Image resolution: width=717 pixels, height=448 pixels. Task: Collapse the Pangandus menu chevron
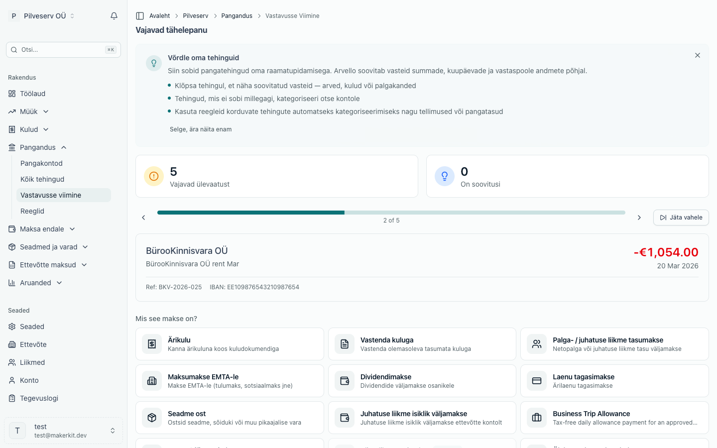(64, 147)
